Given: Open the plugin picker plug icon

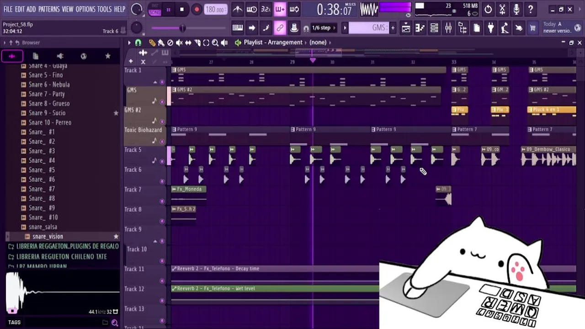Looking at the screenshot, I should [491, 28].
